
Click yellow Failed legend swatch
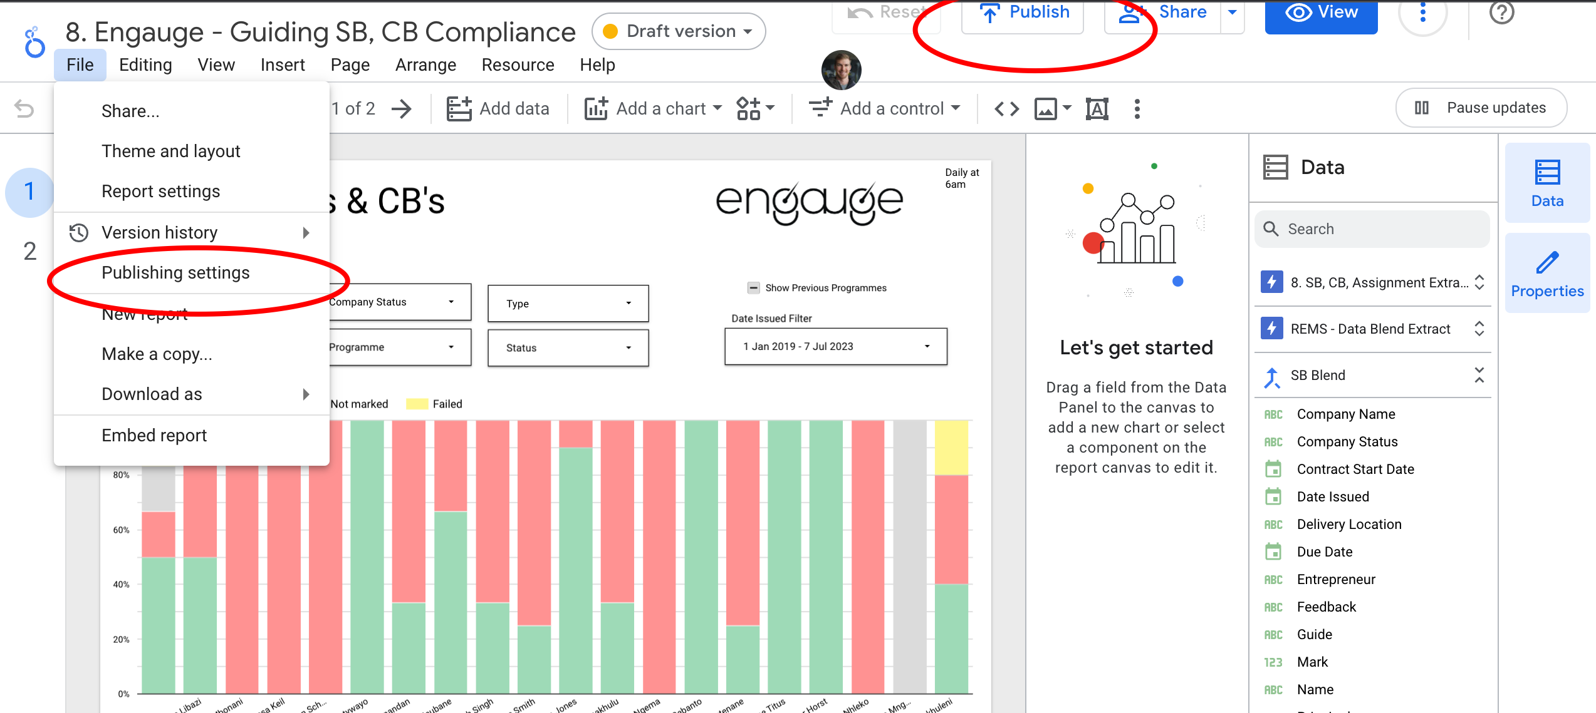click(416, 404)
